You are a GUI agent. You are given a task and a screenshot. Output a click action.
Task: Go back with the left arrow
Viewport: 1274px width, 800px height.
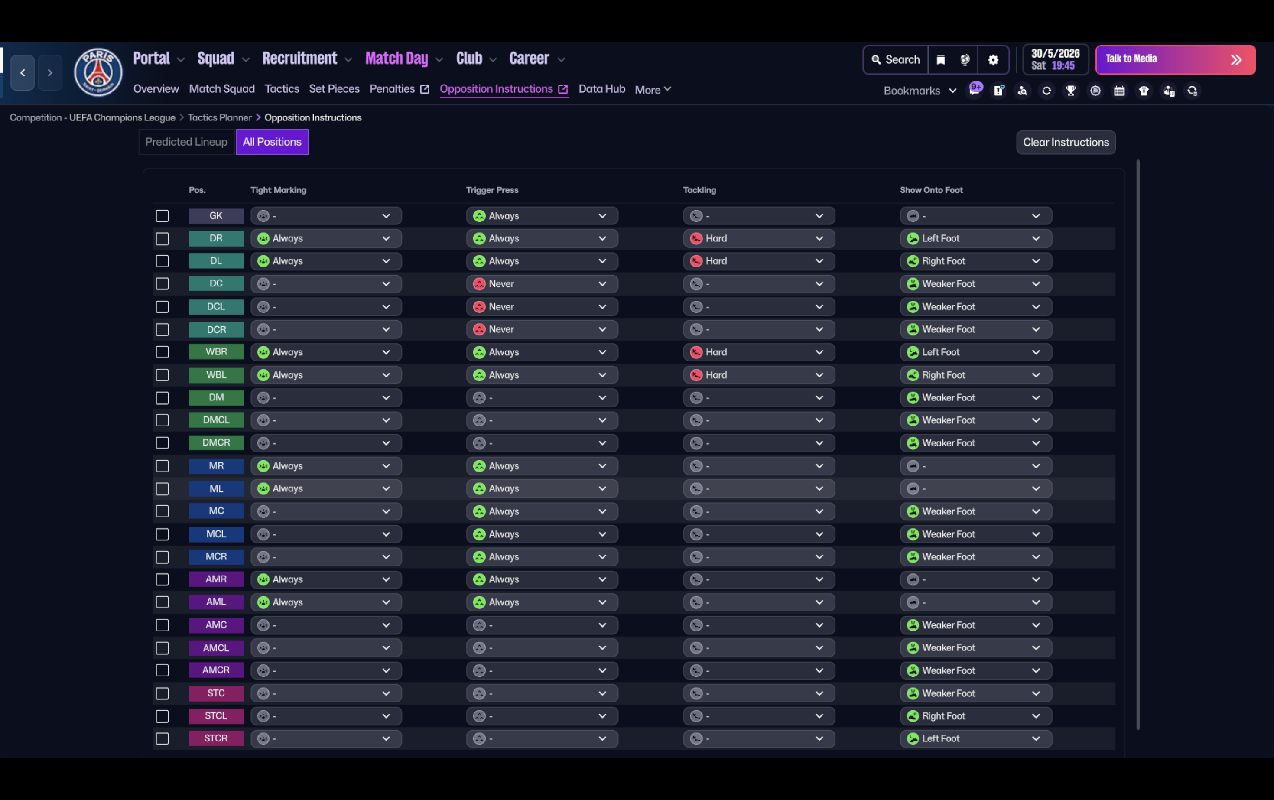pyautogui.click(x=22, y=73)
